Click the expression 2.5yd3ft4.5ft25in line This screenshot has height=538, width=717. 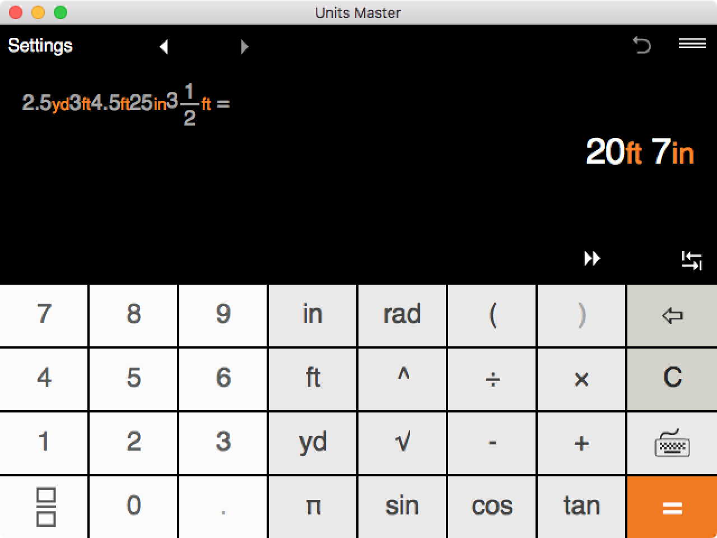pyautogui.click(x=126, y=104)
